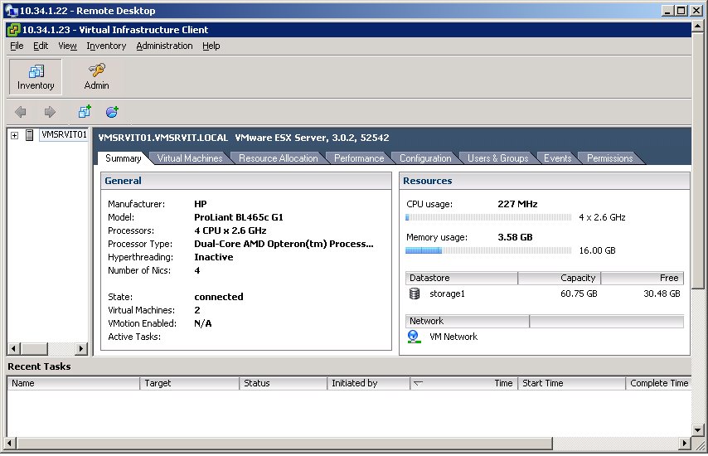
Task: Click the 4 CPU x 2.6 GHz value
Action: coord(230,230)
